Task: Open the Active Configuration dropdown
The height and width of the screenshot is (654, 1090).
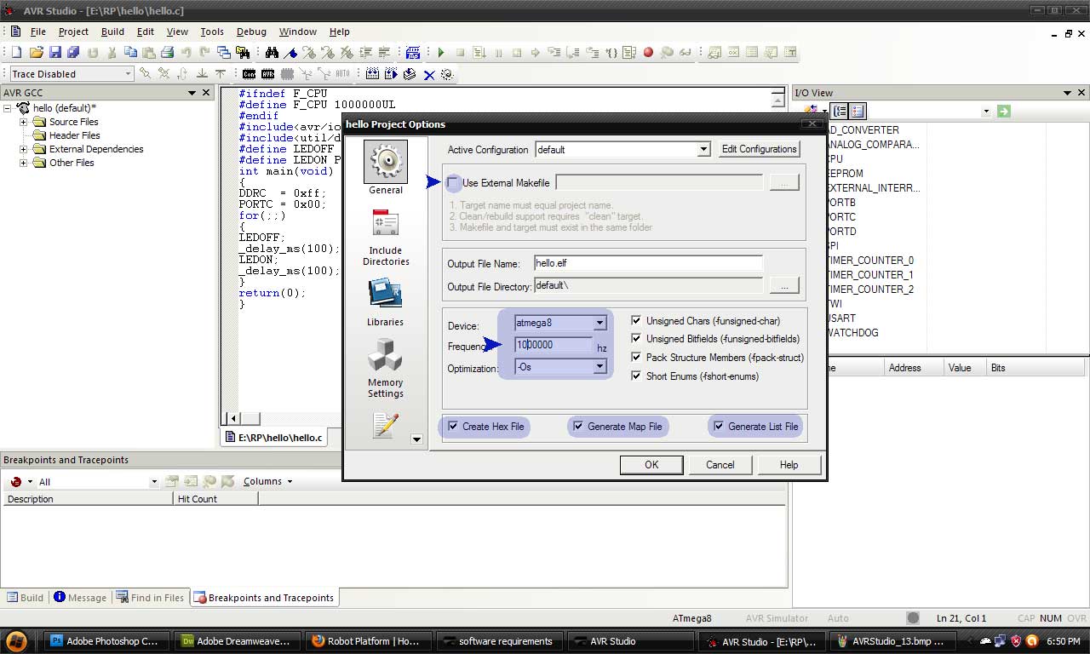Action: click(x=703, y=150)
